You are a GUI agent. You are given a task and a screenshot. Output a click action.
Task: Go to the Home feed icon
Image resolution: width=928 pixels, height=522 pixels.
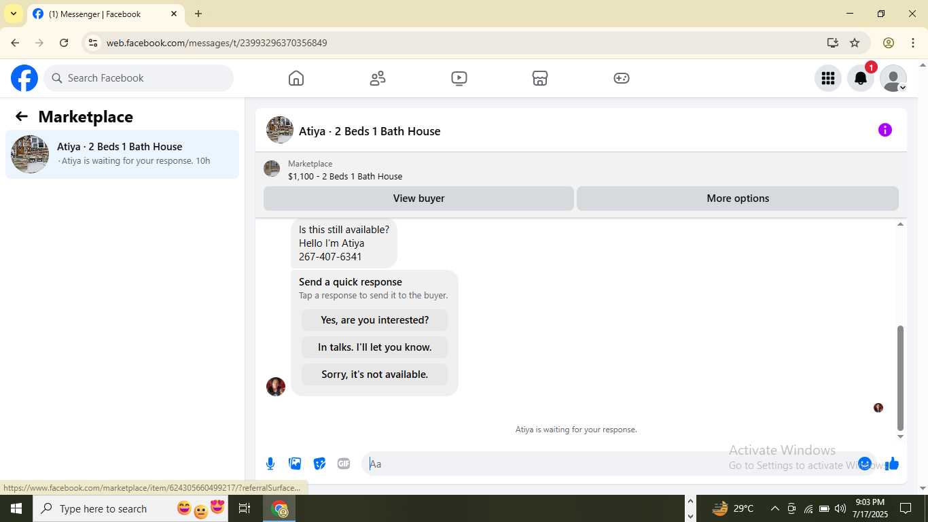pos(296,78)
